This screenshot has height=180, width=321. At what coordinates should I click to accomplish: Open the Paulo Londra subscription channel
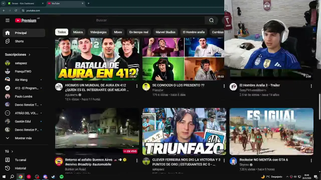tap(24, 96)
